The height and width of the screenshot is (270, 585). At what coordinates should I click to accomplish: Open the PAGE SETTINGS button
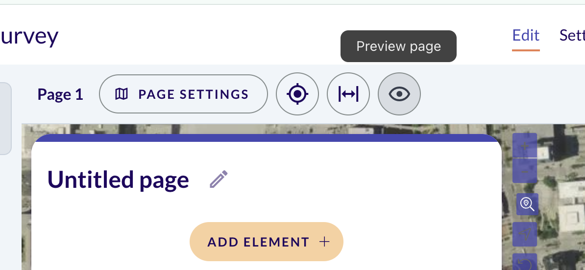(183, 94)
